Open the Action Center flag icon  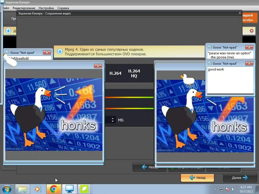[x=227, y=189]
